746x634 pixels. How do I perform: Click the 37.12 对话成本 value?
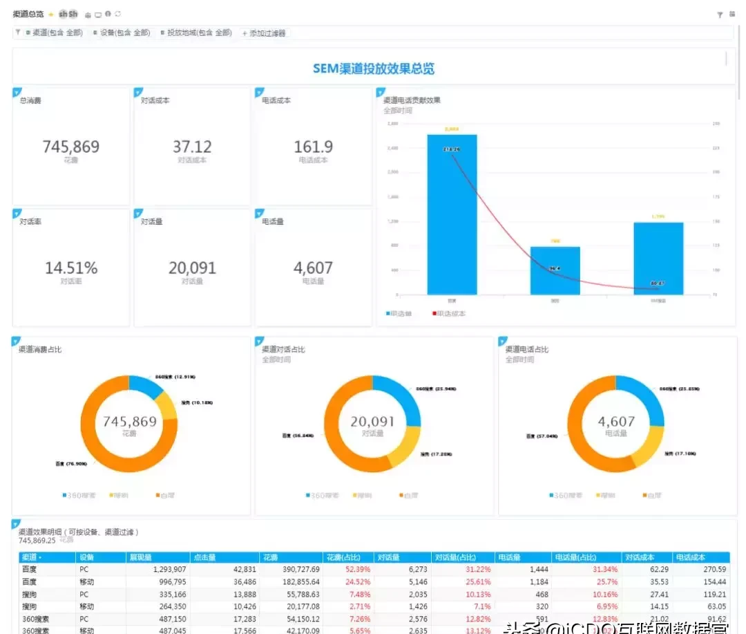[192, 147]
